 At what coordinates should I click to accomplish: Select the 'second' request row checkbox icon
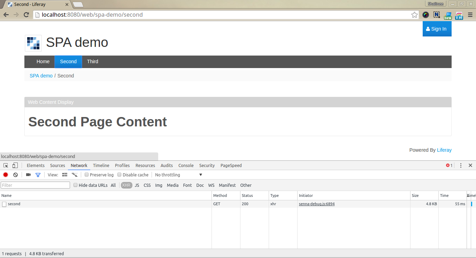4,204
